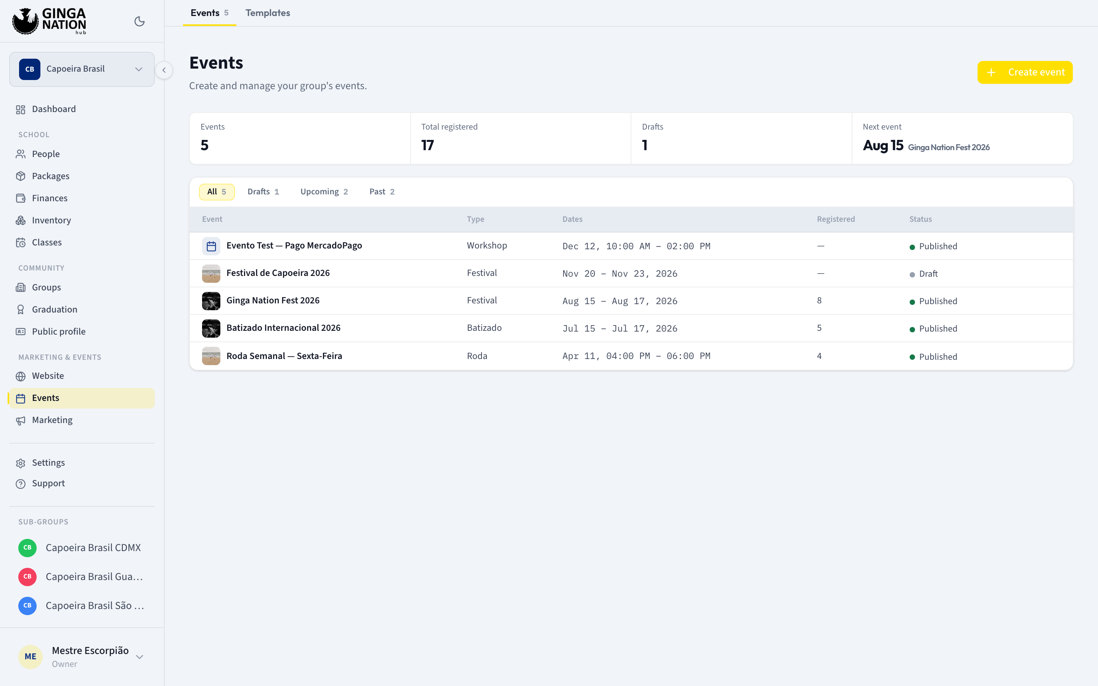The height and width of the screenshot is (686, 1098).
Task: Click the Ginga Nation Fest 2026 thumbnail
Action: coord(211,301)
